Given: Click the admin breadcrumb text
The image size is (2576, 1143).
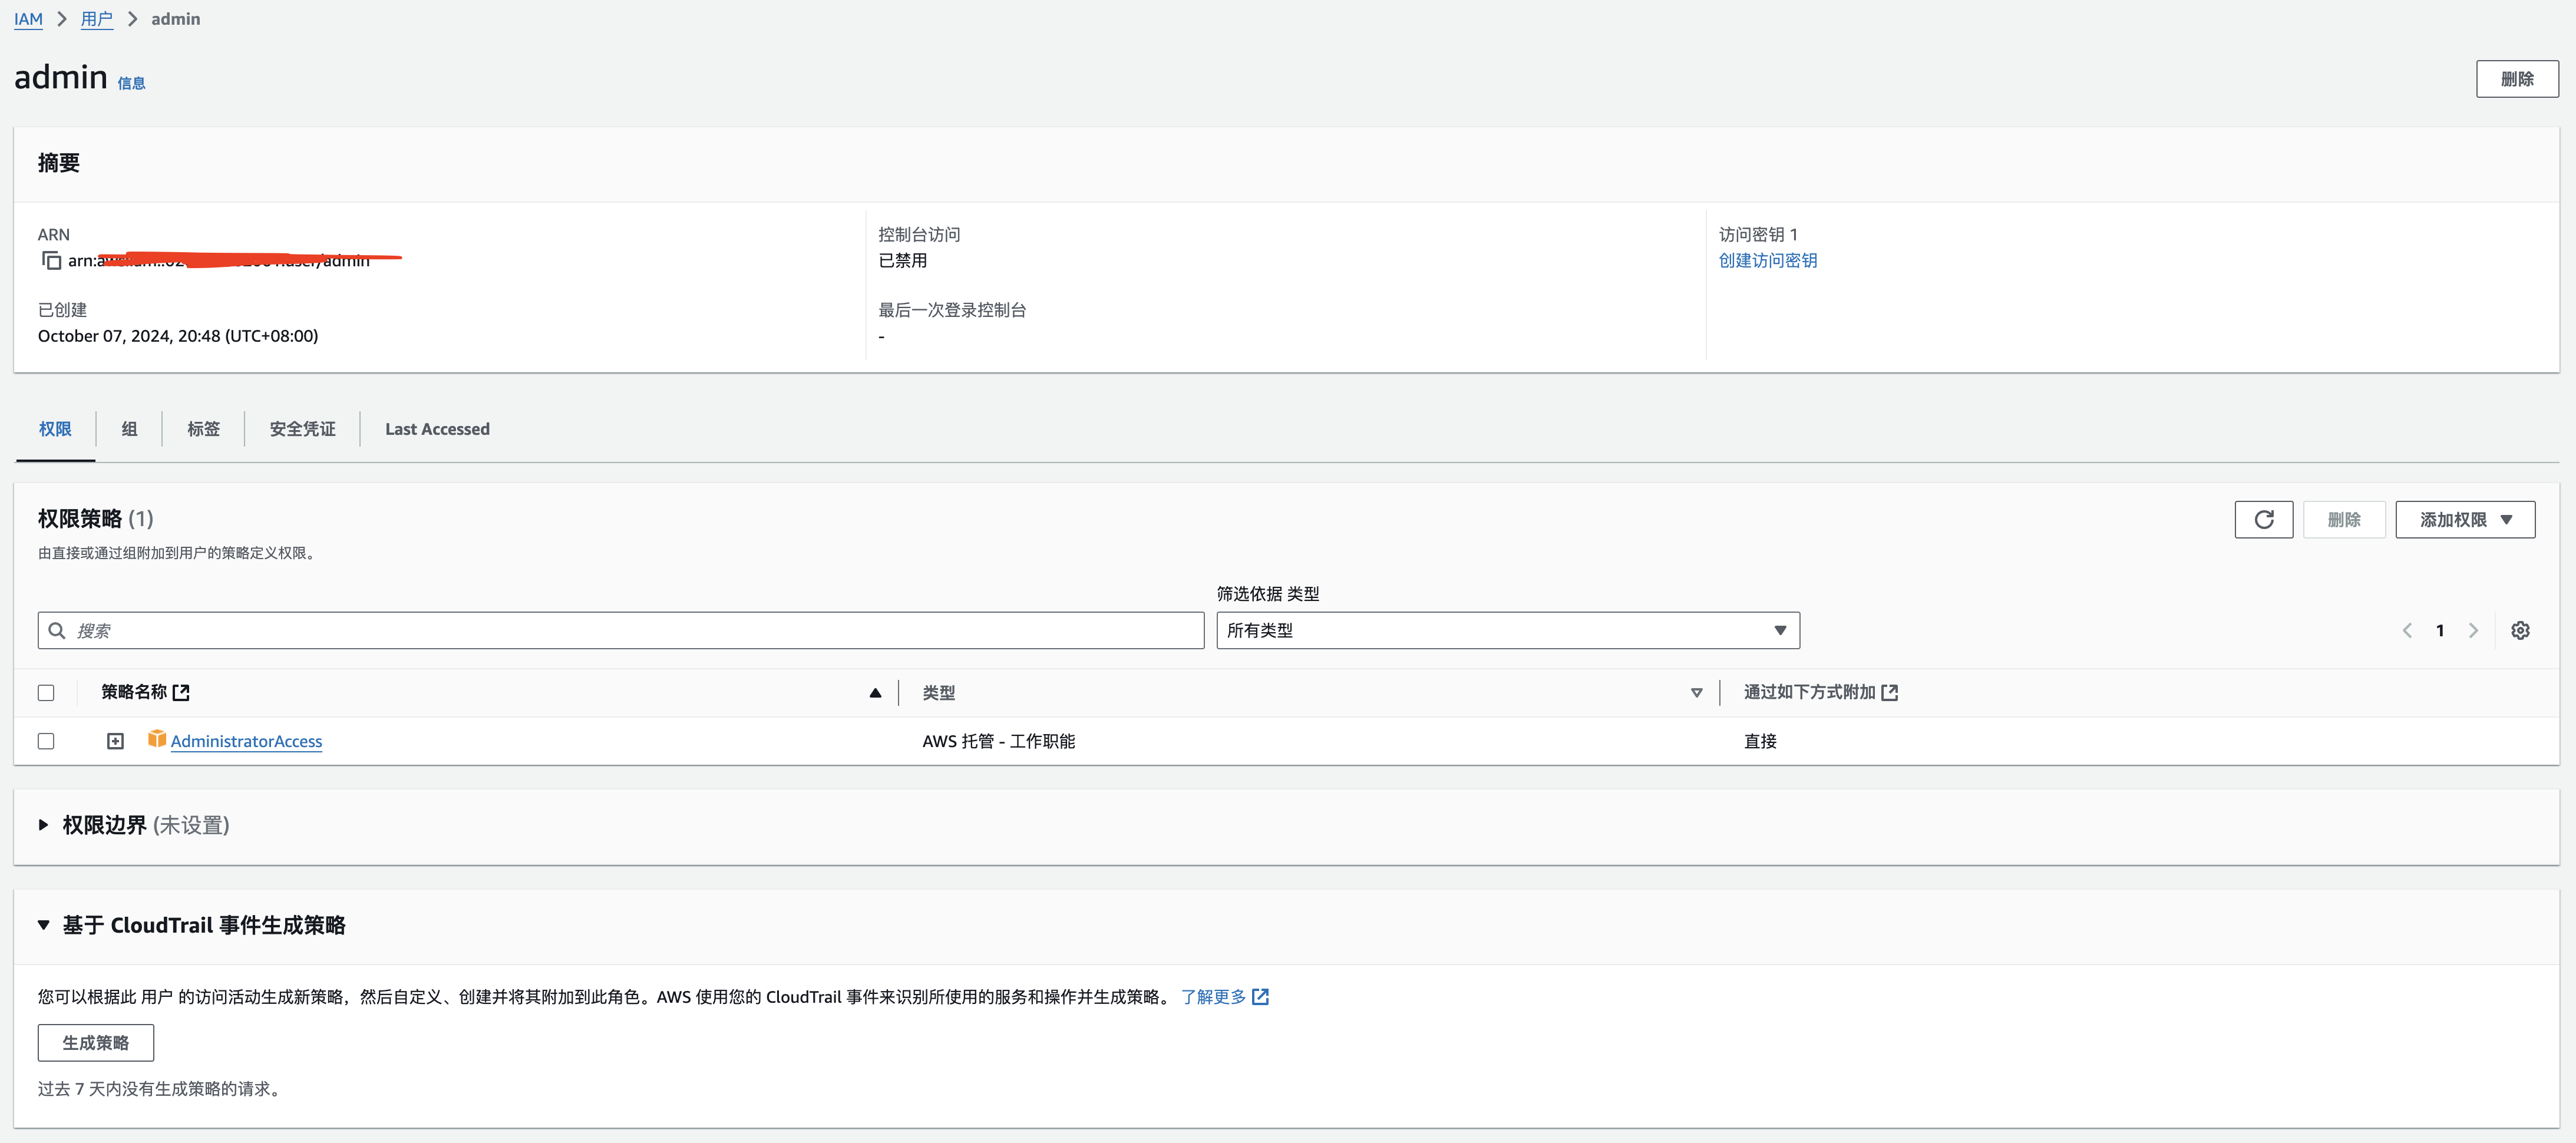Looking at the screenshot, I should pos(176,19).
